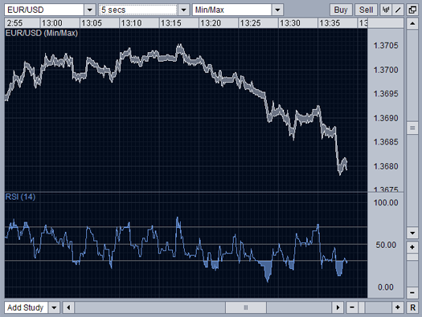The height and width of the screenshot is (317, 422).
Task: Click the vertical zoom minus button
Action: (x=412, y=293)
